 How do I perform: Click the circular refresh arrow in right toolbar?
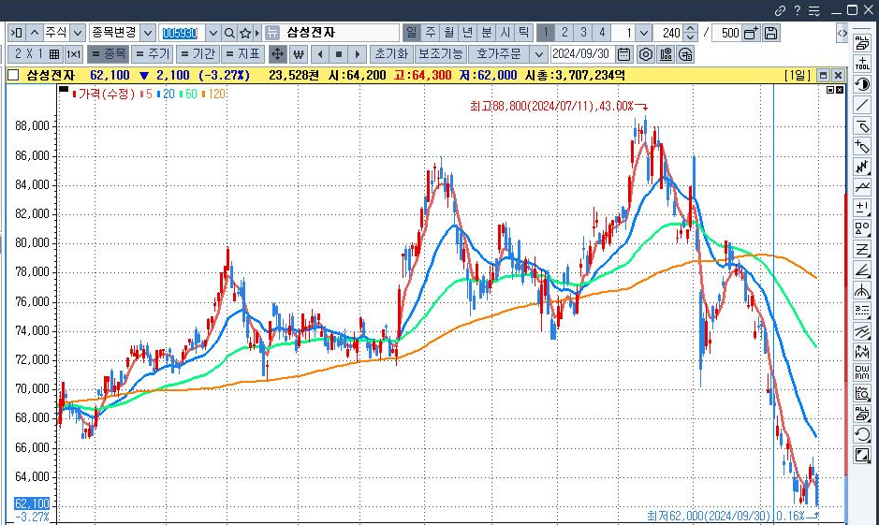861,434
